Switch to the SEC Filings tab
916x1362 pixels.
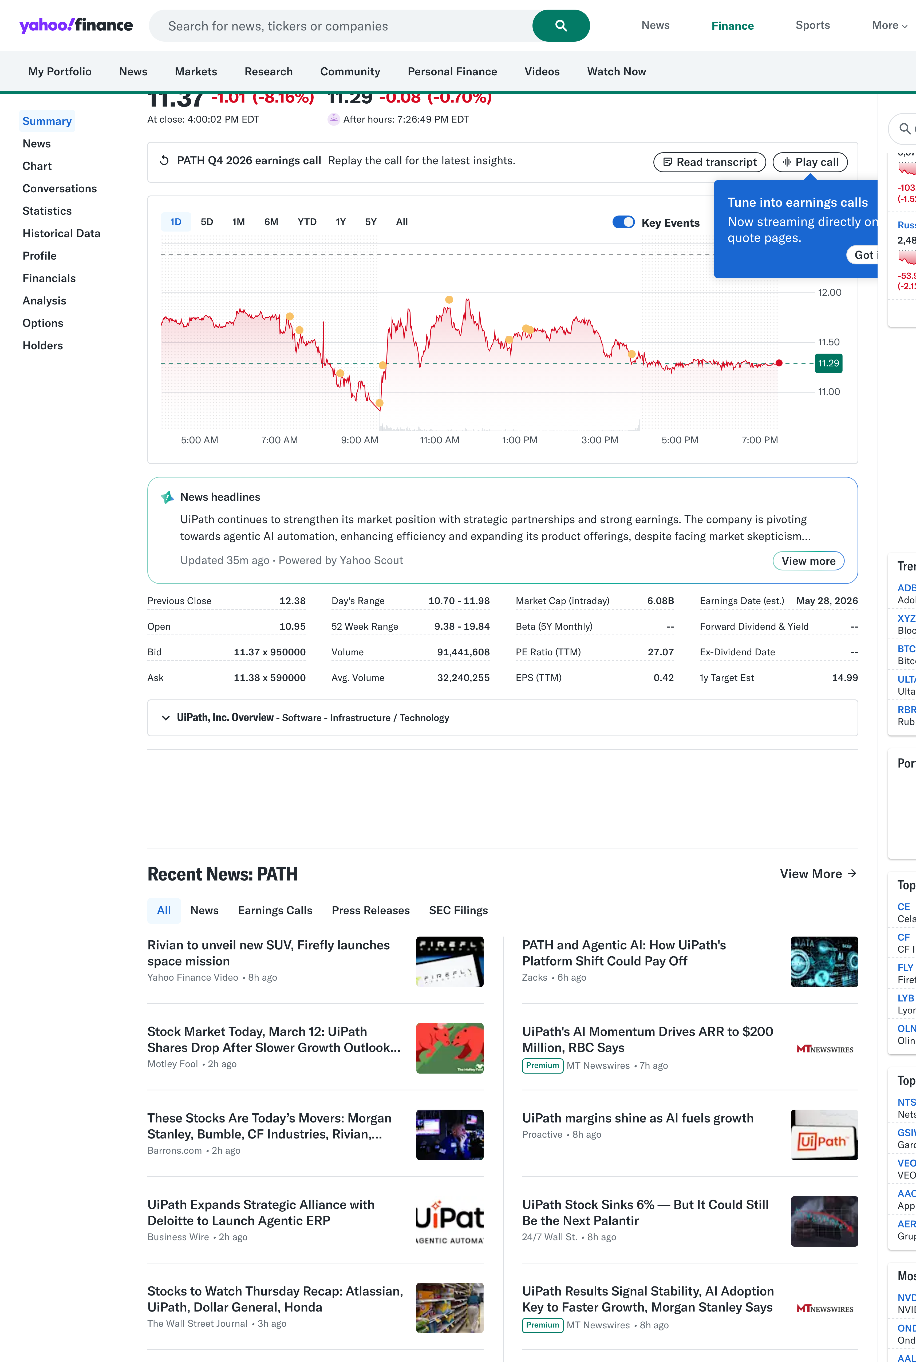click(458, 910)
